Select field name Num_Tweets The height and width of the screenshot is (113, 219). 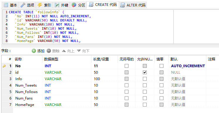(26, 85)
